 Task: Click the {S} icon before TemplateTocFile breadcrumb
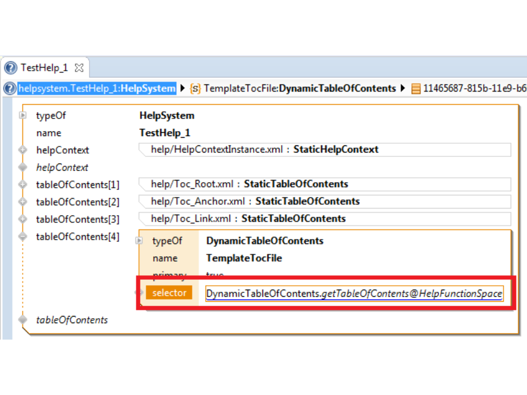[195, 88]
